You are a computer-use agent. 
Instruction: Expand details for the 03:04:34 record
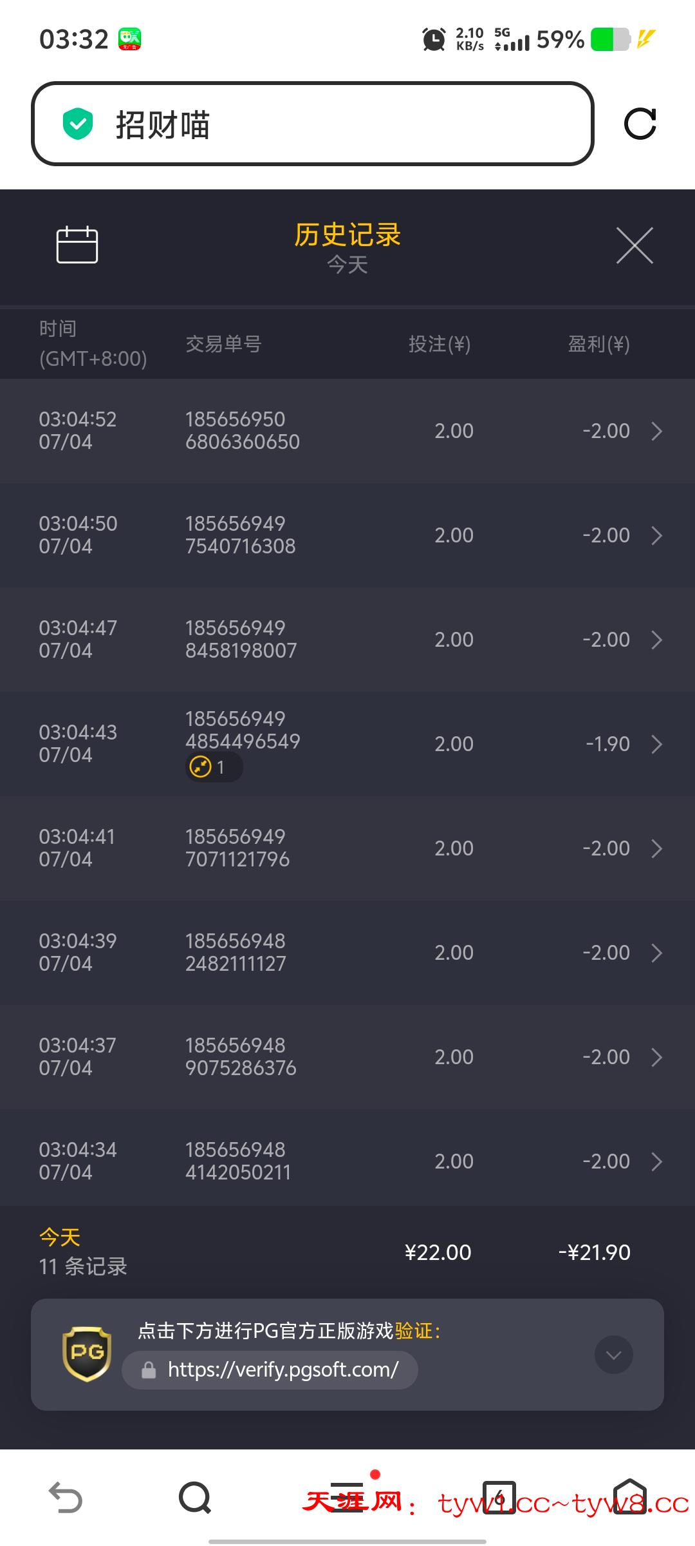[x=656, y=1161]
